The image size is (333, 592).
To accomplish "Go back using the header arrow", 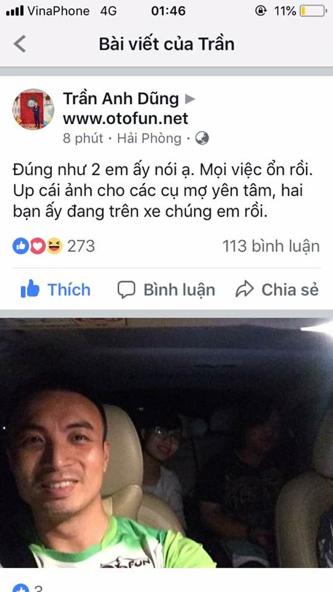I will [x=20, y=44].
